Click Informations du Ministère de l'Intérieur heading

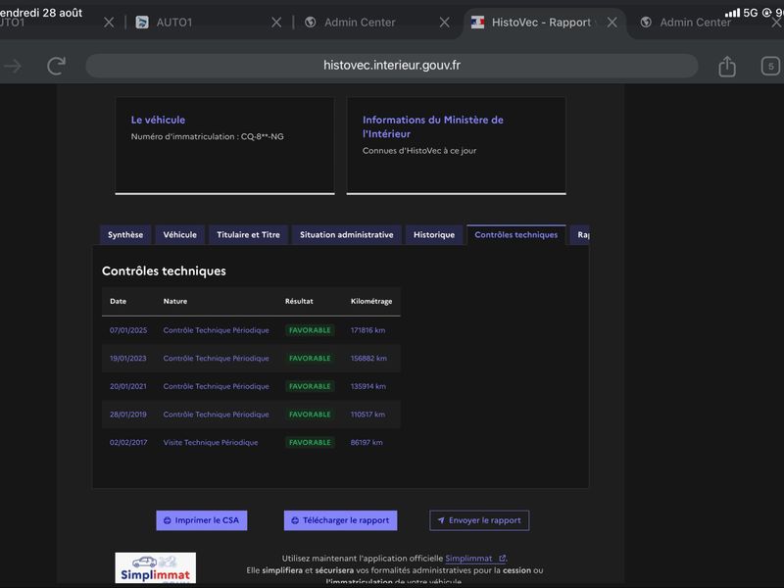coord(433,126)
